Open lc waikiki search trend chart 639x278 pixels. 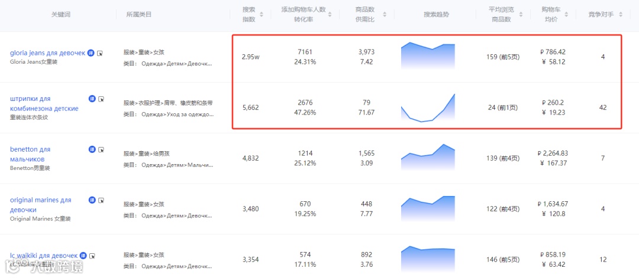428,259
